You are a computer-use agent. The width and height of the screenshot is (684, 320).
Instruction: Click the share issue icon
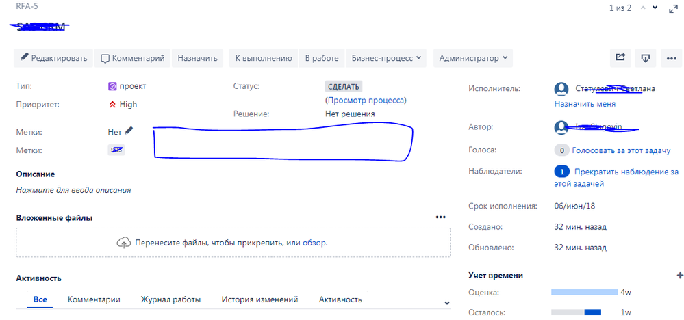pyautogui.click(x=620, y=58)
